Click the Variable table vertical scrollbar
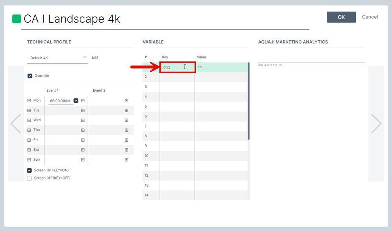Image resolution: width=392 pixels, height=232 pixels. pyautogui.click(x=248, y=101)
